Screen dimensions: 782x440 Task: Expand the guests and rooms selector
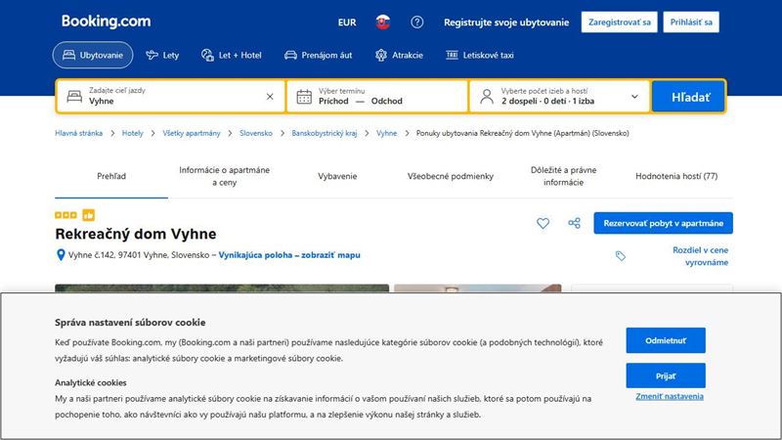(559, 96)
